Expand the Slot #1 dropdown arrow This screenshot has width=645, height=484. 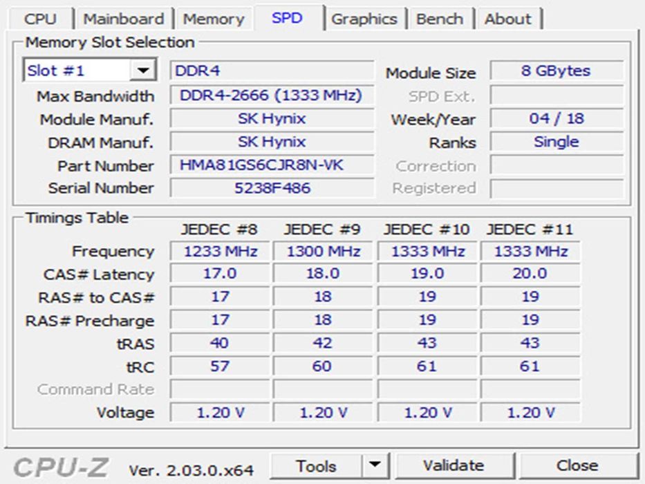pos(142,71)
